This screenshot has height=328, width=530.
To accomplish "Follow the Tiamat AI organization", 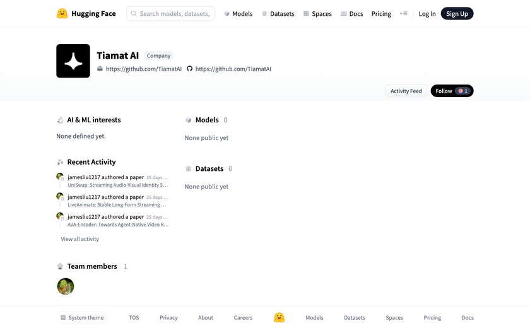I will click(x=452, y=91).
